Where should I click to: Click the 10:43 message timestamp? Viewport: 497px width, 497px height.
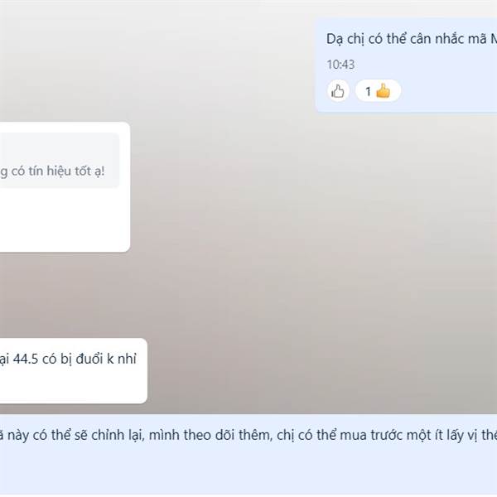tap(340, 65)
